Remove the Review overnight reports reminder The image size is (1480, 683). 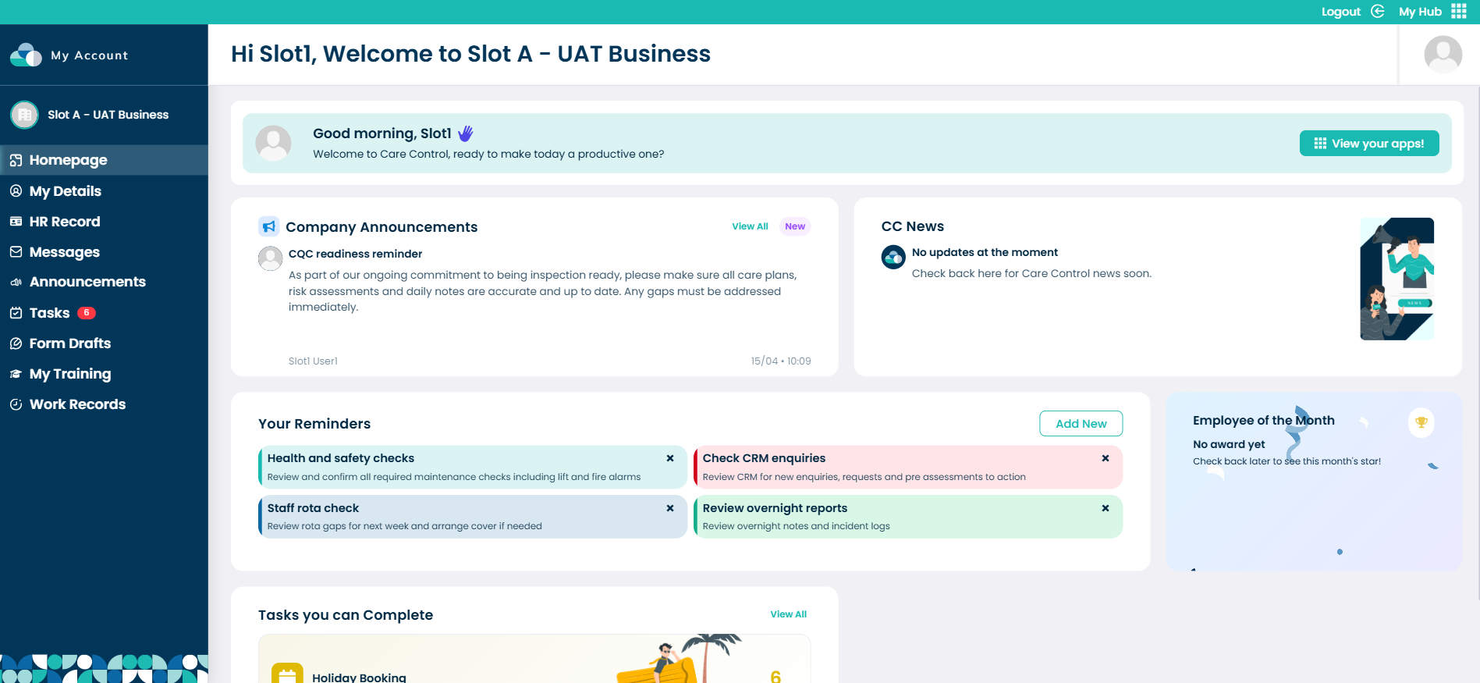click(x=1106, y=508)
